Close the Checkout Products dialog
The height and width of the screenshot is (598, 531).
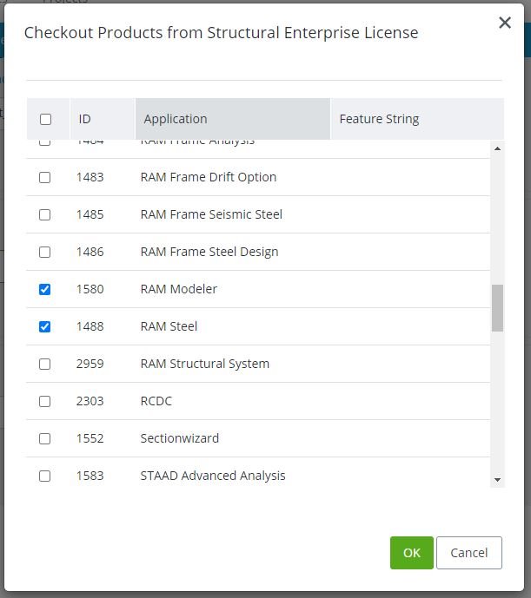point(505,23)
